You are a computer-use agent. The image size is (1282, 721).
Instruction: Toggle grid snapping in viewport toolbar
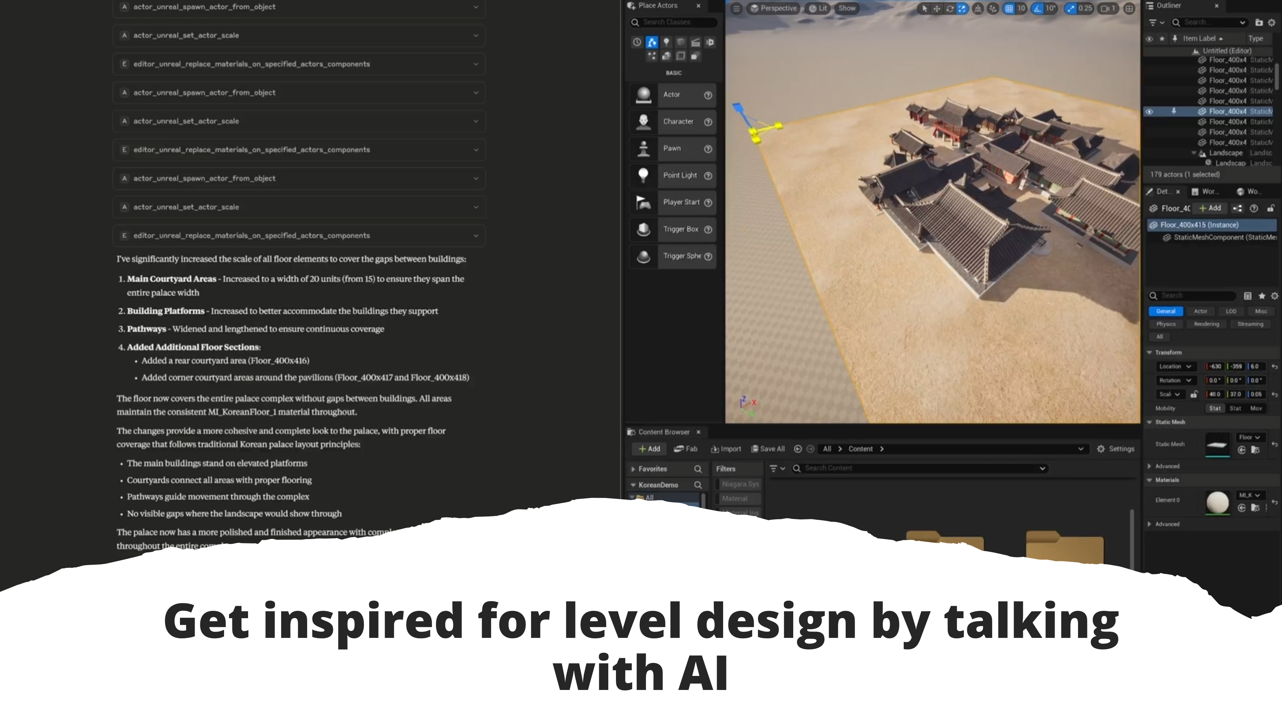[x=1009, y=8]
